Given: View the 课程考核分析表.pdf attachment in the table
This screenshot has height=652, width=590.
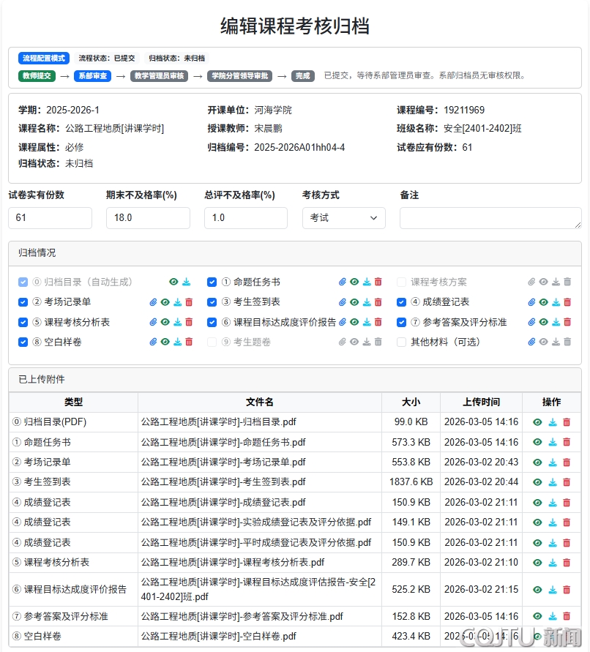Looking at the screenshot, I should (x=538, y=563).
